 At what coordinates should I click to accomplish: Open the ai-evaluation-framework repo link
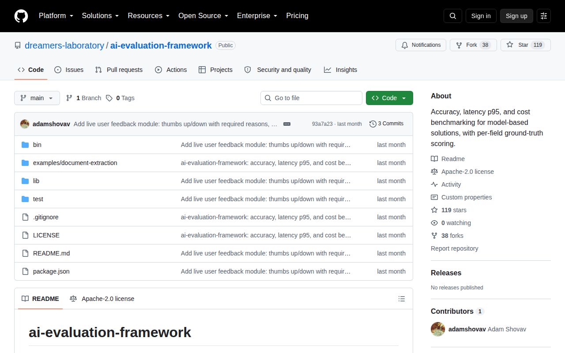click(161, 45)
